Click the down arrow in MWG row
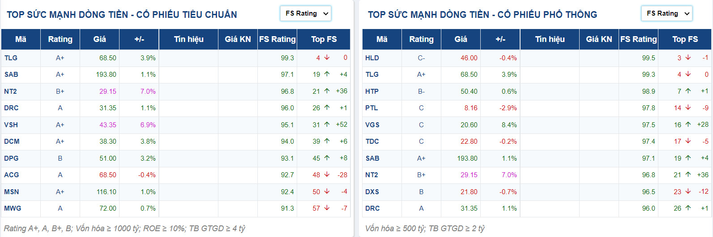The height and width of the screenshot is (237, 713). tap(327, 208)
